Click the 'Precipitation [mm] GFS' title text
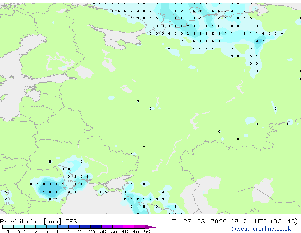 [x=38, y=222]
